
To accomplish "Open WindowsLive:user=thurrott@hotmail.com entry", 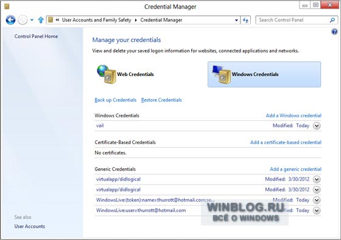I will pyautogui.click(x=141, y=210).
